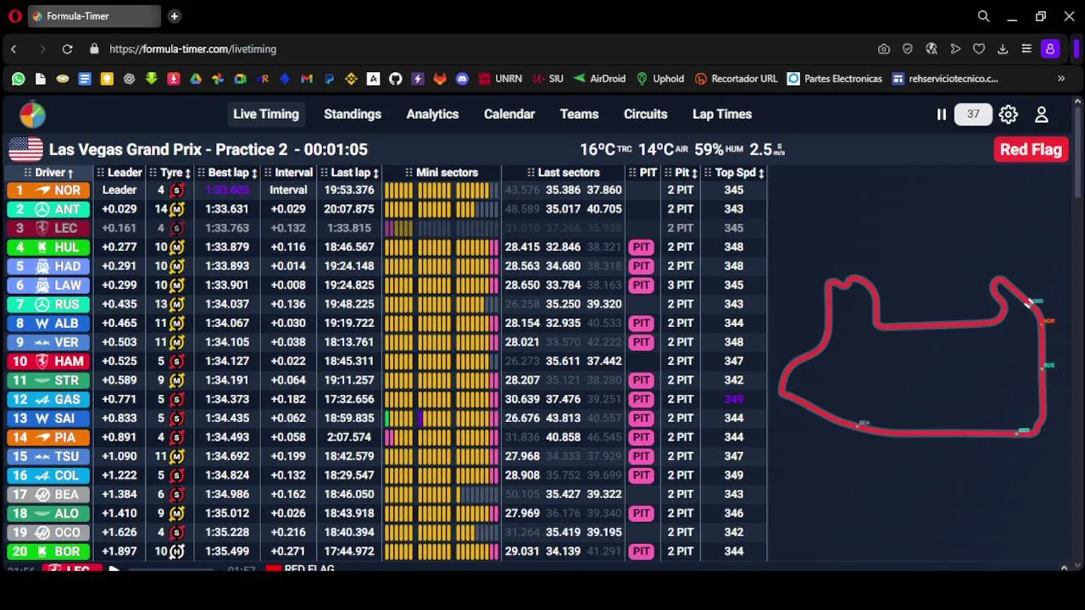Open the Gmail bookmark icon
The width and height of the screenshot is (1085, 610).
(307, 79)
